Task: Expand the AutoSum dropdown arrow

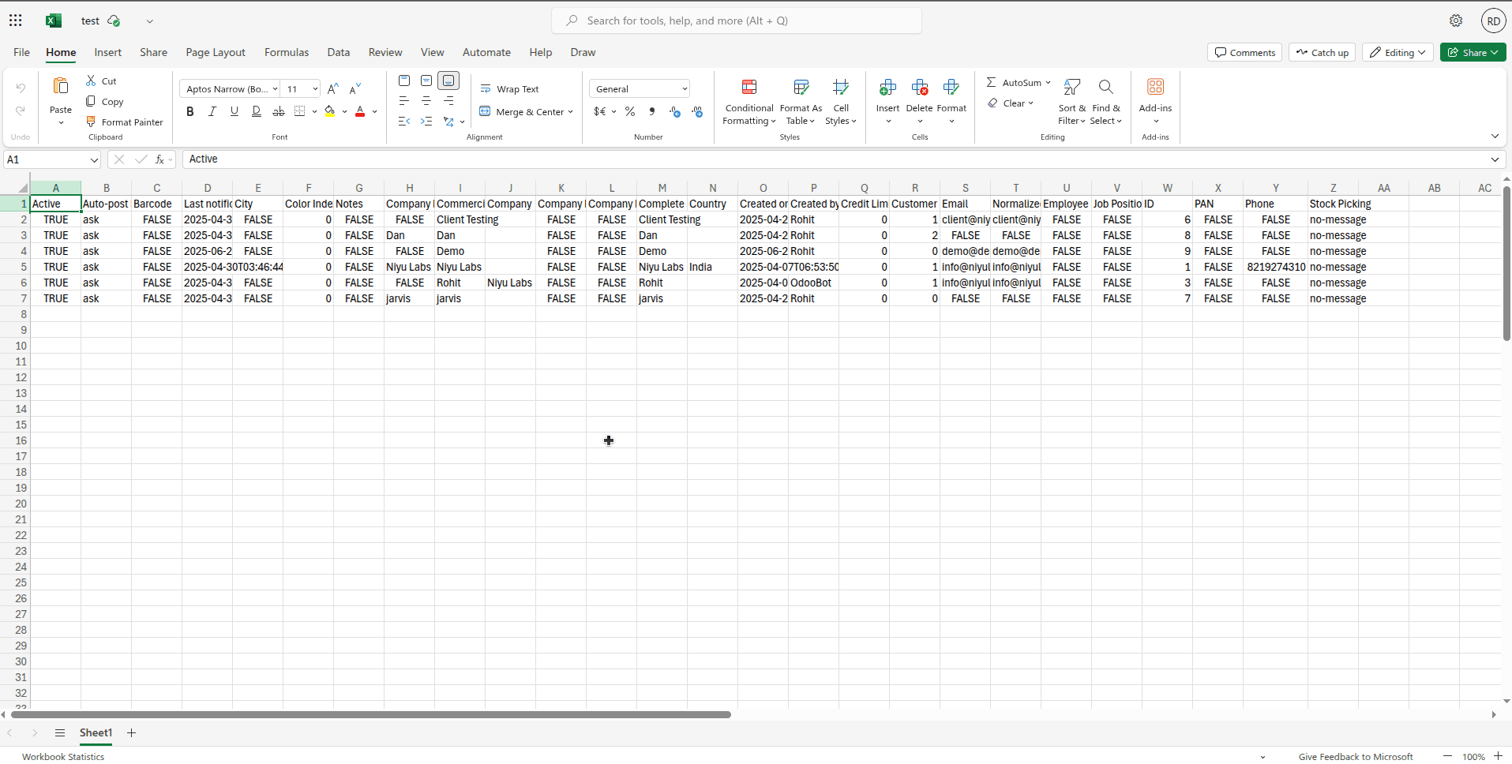Action: tap(1048, 82)
